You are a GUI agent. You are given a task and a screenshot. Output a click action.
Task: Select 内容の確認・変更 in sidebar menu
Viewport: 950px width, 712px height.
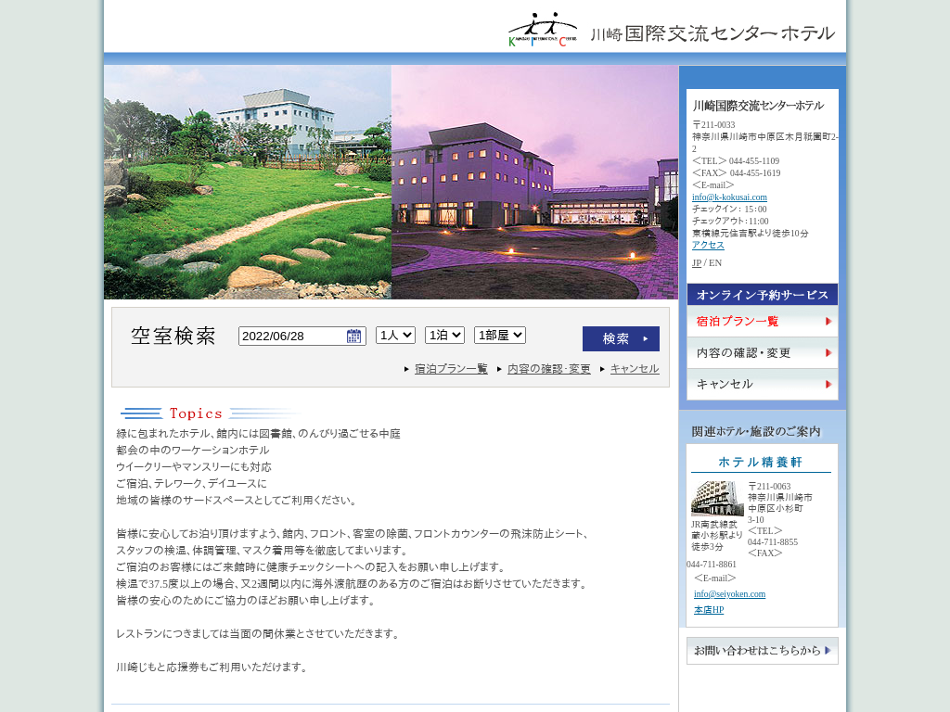pyautogui.click(x=763, y=352)
